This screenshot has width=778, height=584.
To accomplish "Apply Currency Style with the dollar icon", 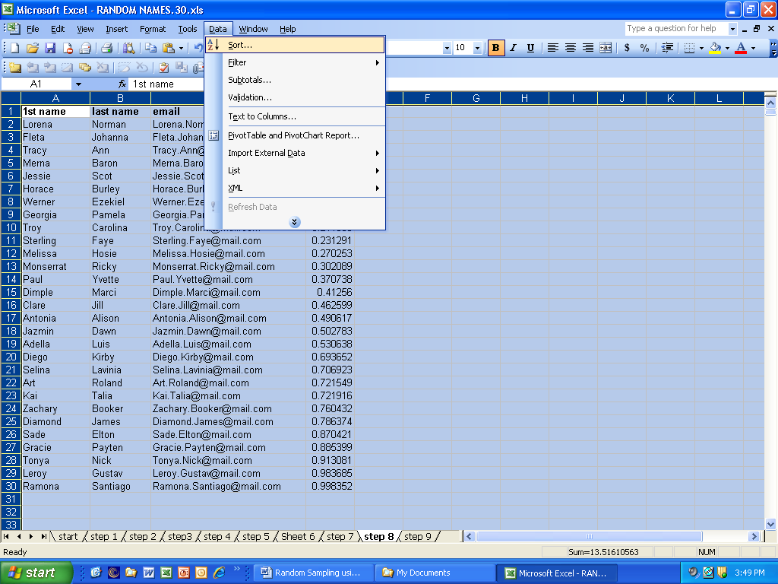I will (627, 48).
